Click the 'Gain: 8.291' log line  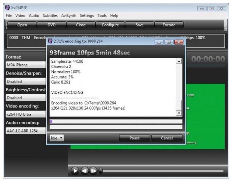tap(61, 82)
